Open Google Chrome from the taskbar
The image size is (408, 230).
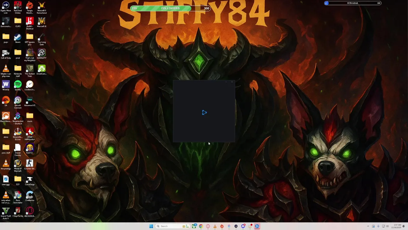201,226
